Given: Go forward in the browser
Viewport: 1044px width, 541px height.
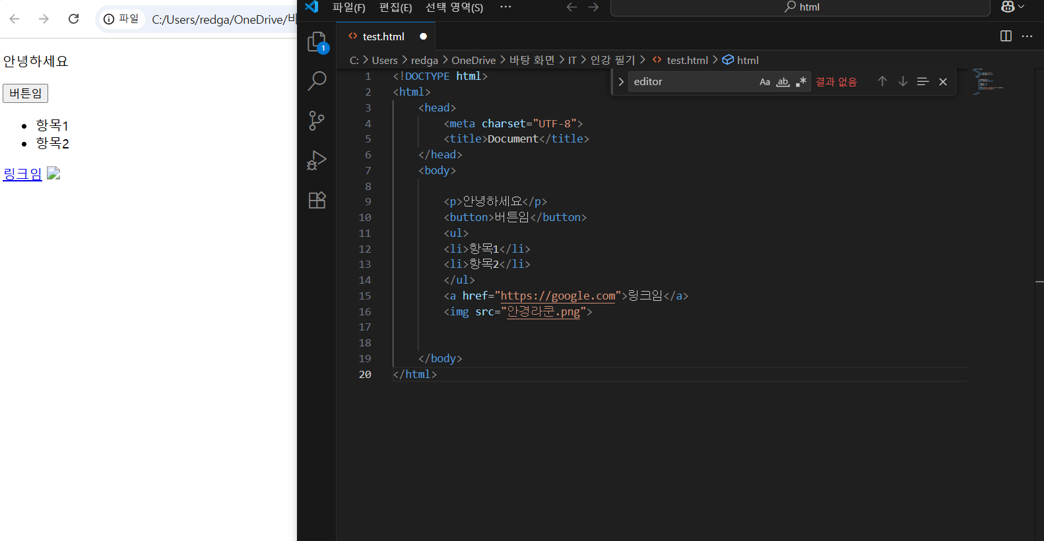Looking at the screenshot, I should (x=44, y=18).
